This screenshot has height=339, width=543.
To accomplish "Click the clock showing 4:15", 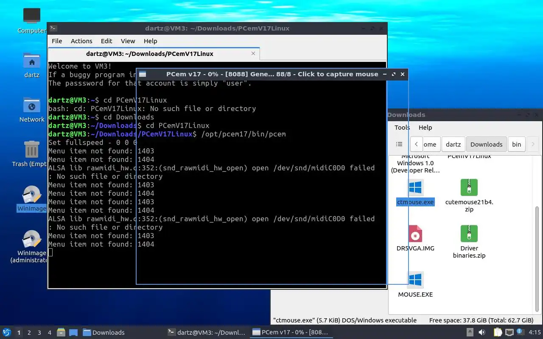I will pos(535,332).
